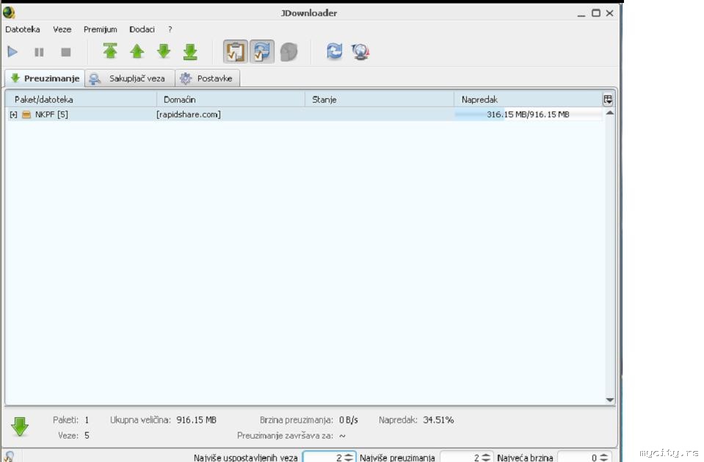Open the column chooser icon at table corner
The image size is (704, 462).
pyautogui.click(x=608, y=100)
